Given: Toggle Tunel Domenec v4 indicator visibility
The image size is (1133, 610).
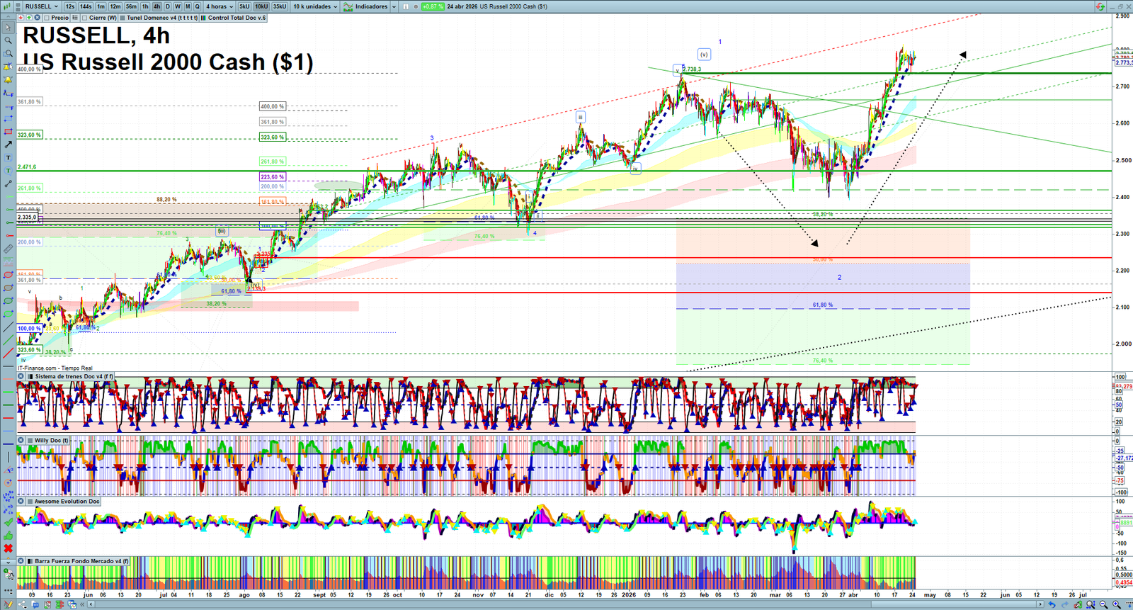Looking at the screenshot, I should 123,18.
